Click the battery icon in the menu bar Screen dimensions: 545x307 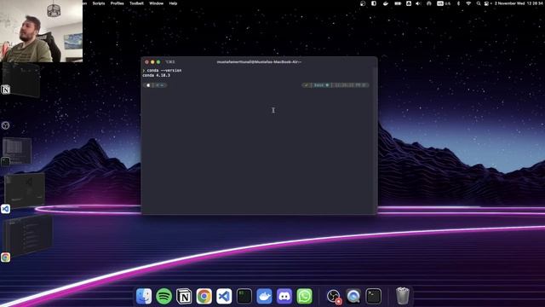pos(398,3)
